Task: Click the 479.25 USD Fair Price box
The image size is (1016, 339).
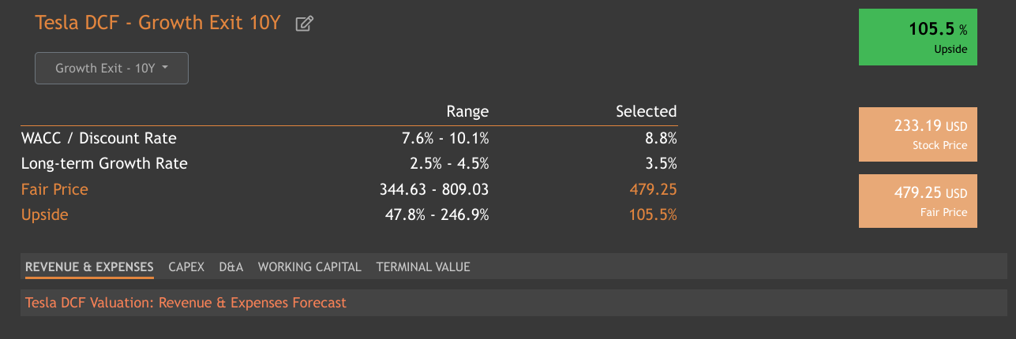Action: pos(917,201)
